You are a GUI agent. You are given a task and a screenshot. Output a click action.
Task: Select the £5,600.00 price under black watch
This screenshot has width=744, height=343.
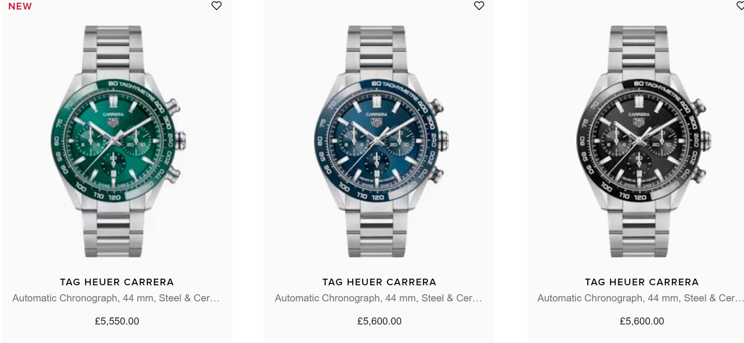pyautogui.click(x=642, y=321)
